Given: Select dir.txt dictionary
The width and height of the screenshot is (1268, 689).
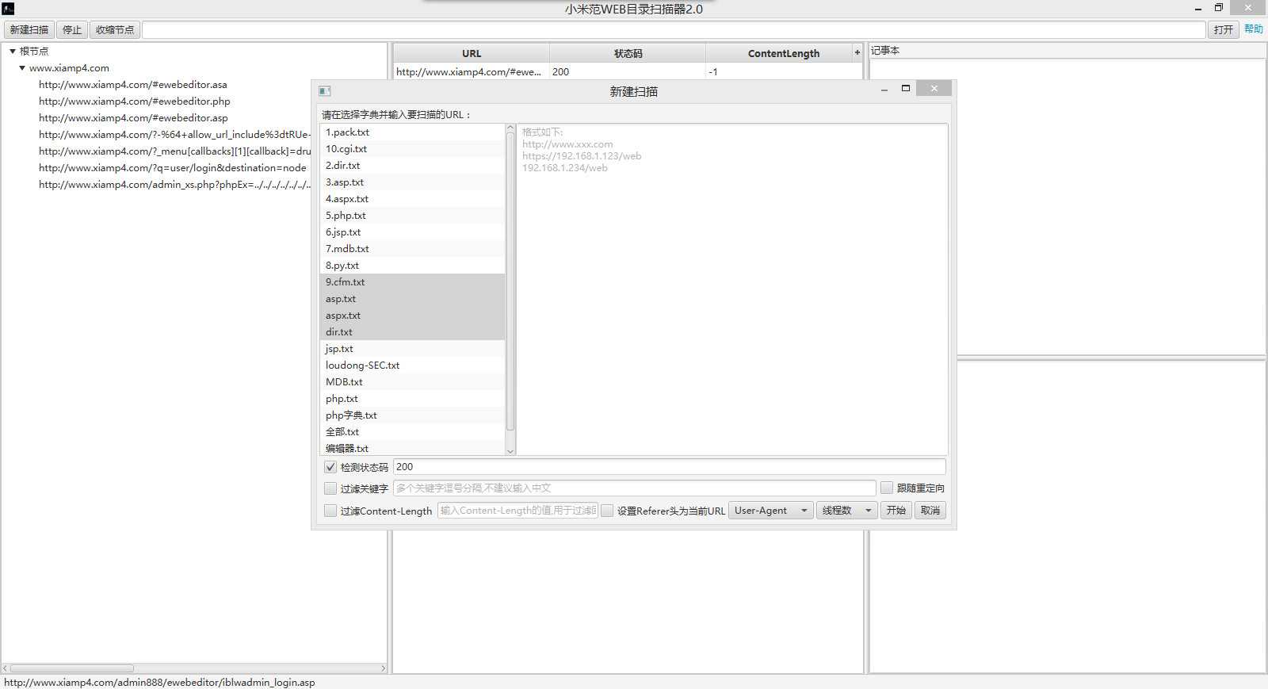Looking at the screenshot, I should pos(412,332).
